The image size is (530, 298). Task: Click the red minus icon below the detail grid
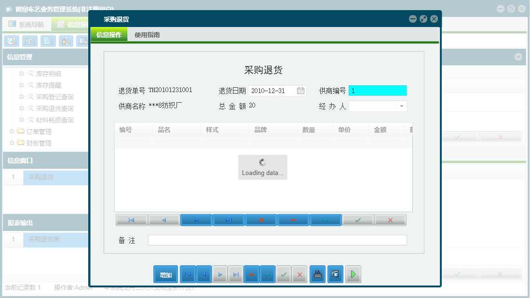click(x=293, y=220)
